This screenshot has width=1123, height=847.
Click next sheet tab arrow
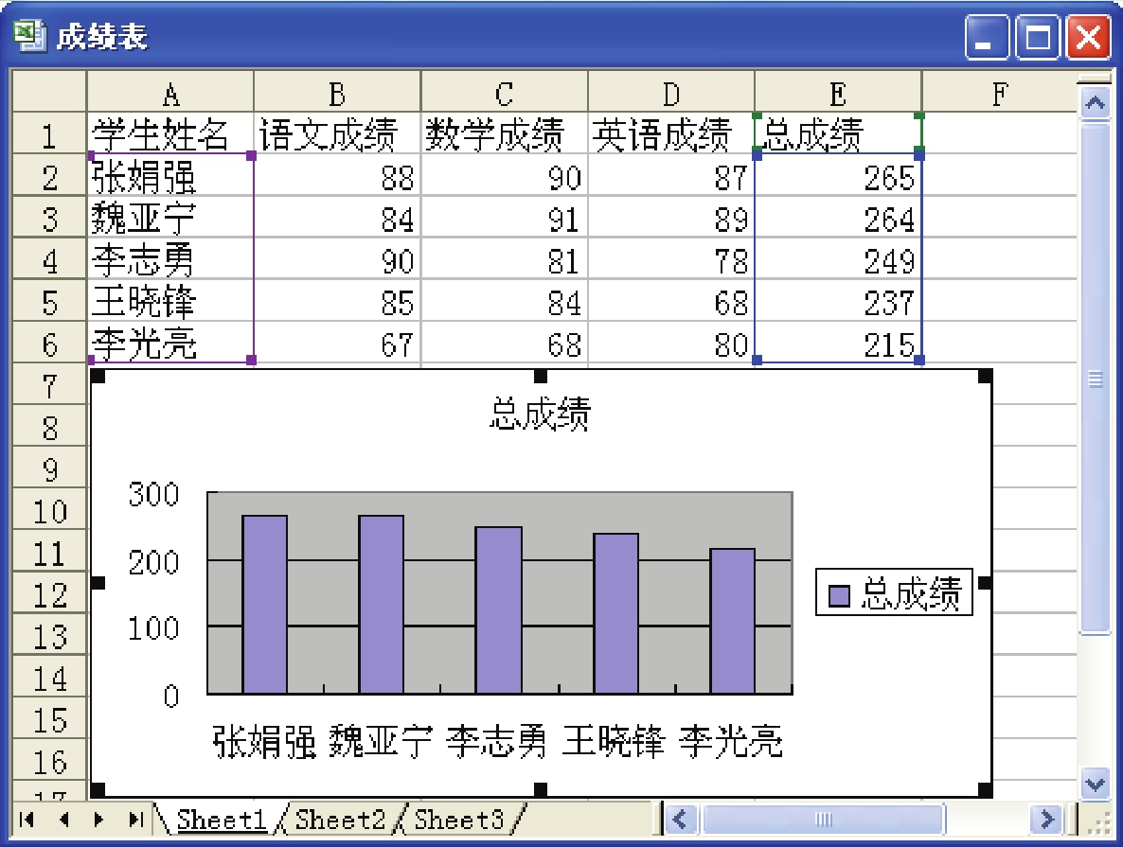(x=98, y=819)
